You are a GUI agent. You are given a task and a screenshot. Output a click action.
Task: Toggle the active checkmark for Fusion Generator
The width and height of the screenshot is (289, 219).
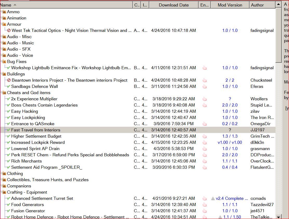coord(9,211)
